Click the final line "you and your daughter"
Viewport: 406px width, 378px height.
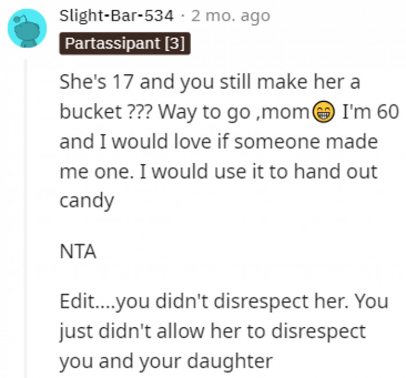[165, 361]
